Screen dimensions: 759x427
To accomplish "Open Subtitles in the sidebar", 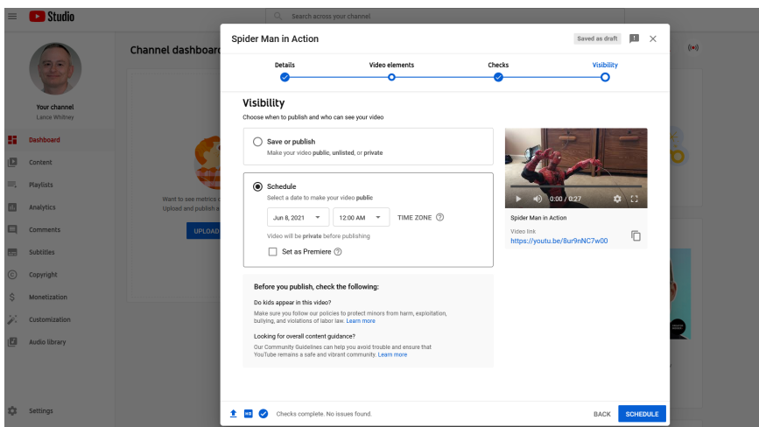I will pos(42,252).
